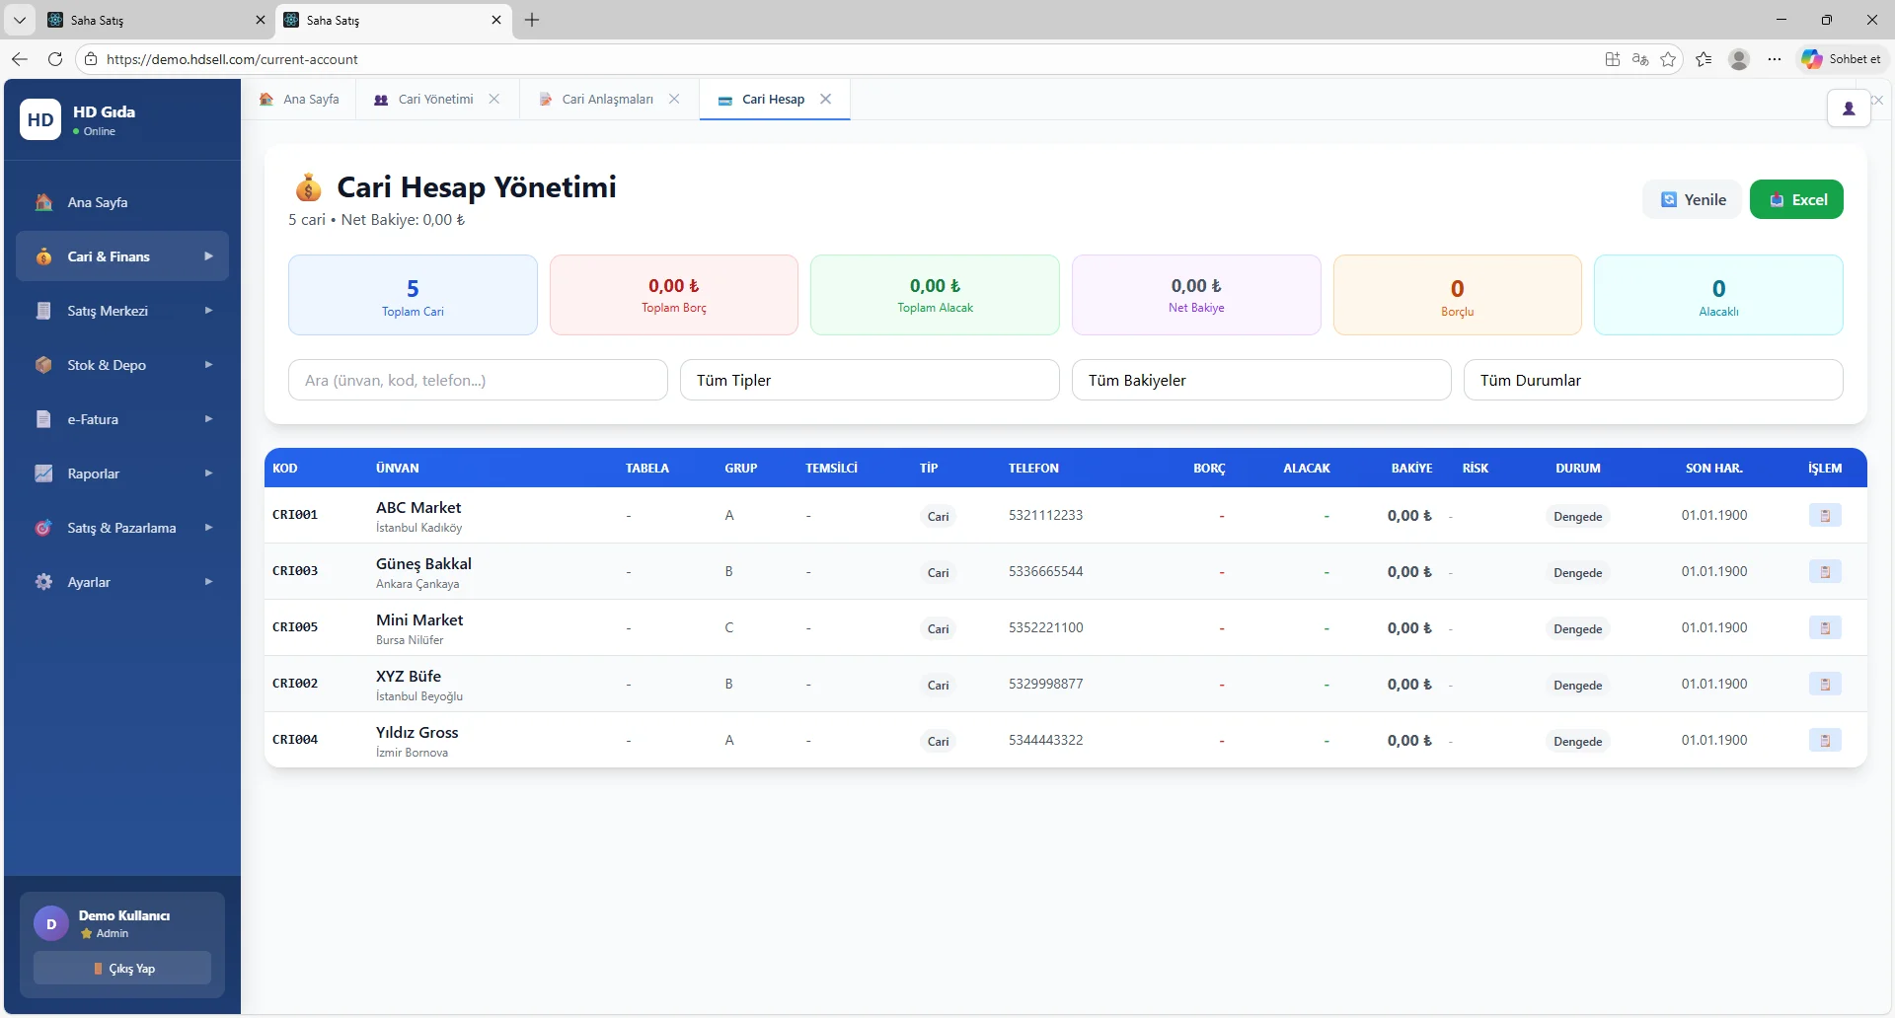Open the Tüm Tipler dropdown filter
This screenshot has height=1018, width=1895.
click(x=869, y=380)
